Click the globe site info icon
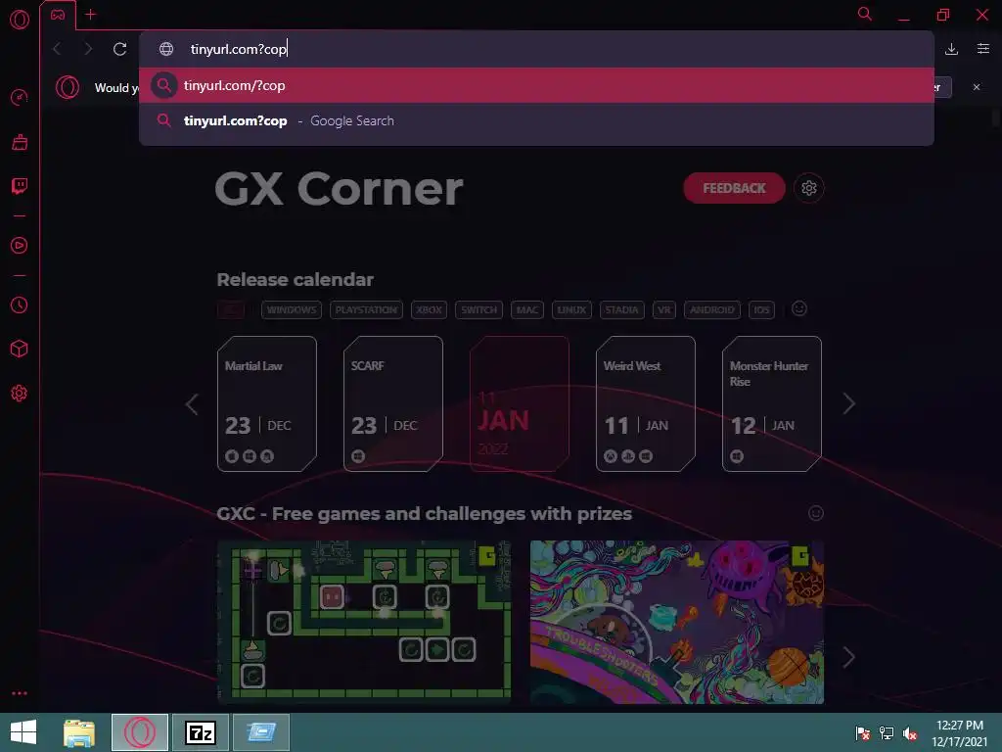The height and width of the screenshot is (752, 1002). tap(166, 49)
